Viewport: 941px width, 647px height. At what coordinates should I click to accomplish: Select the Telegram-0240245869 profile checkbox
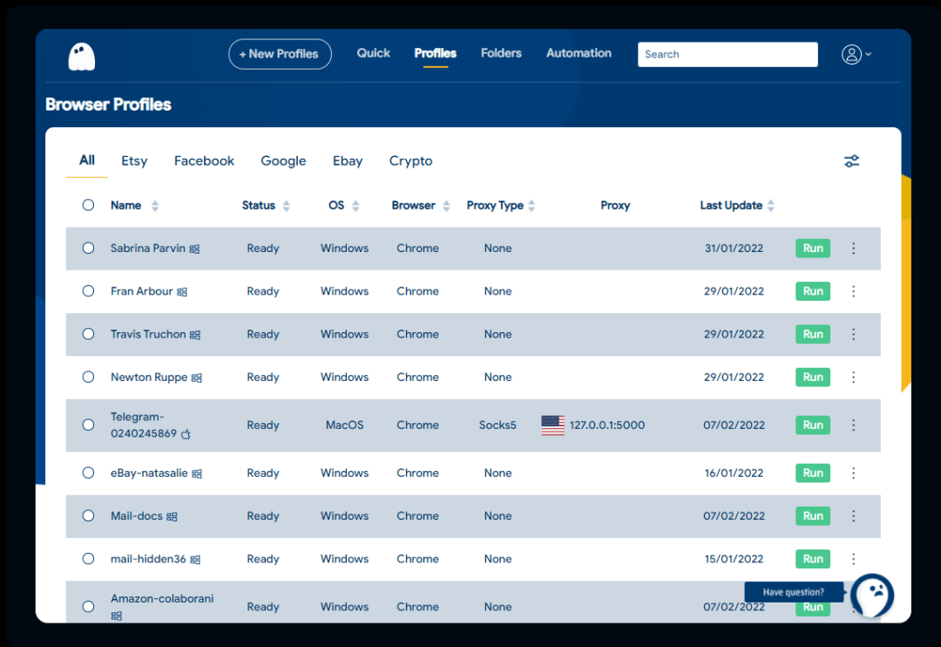(x=88, y=425)
